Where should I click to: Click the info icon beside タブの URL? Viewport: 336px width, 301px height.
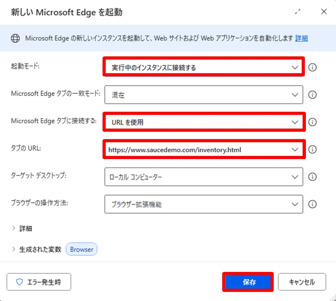312,149
